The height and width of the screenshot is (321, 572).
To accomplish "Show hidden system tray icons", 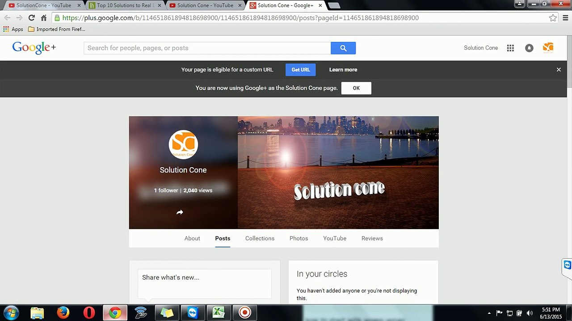I will point(489,313).
